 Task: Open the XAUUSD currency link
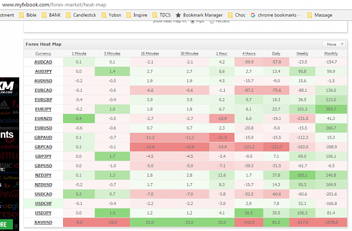pos(43,222)
